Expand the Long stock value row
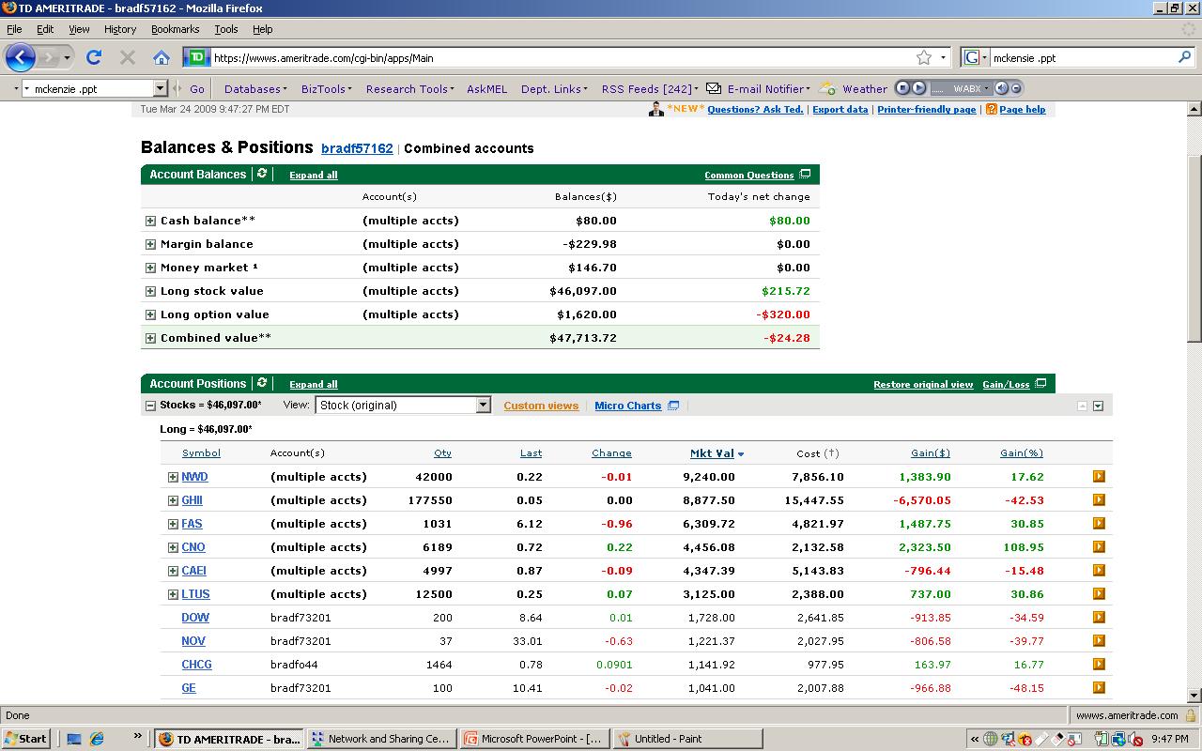This screenshot has width=1202, height=751. 150,291
